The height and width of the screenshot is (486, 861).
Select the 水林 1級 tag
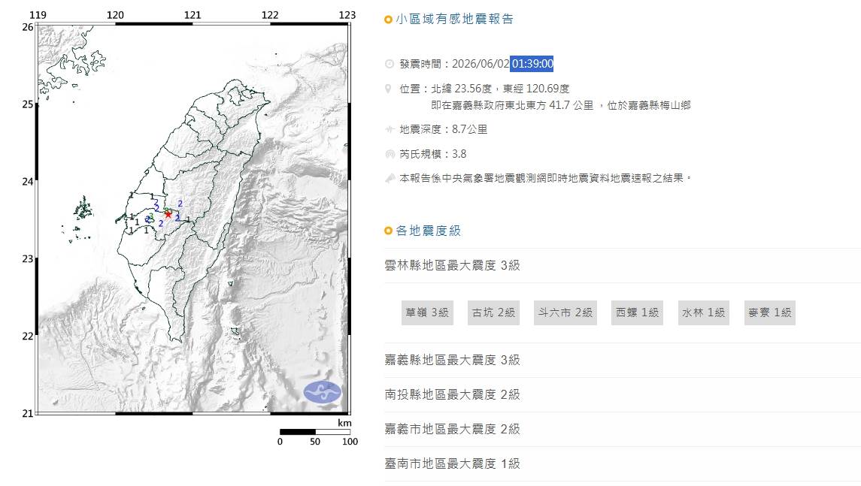(x=703, y=312)
